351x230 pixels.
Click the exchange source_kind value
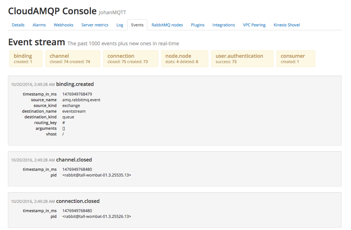[x=71, y=106]
